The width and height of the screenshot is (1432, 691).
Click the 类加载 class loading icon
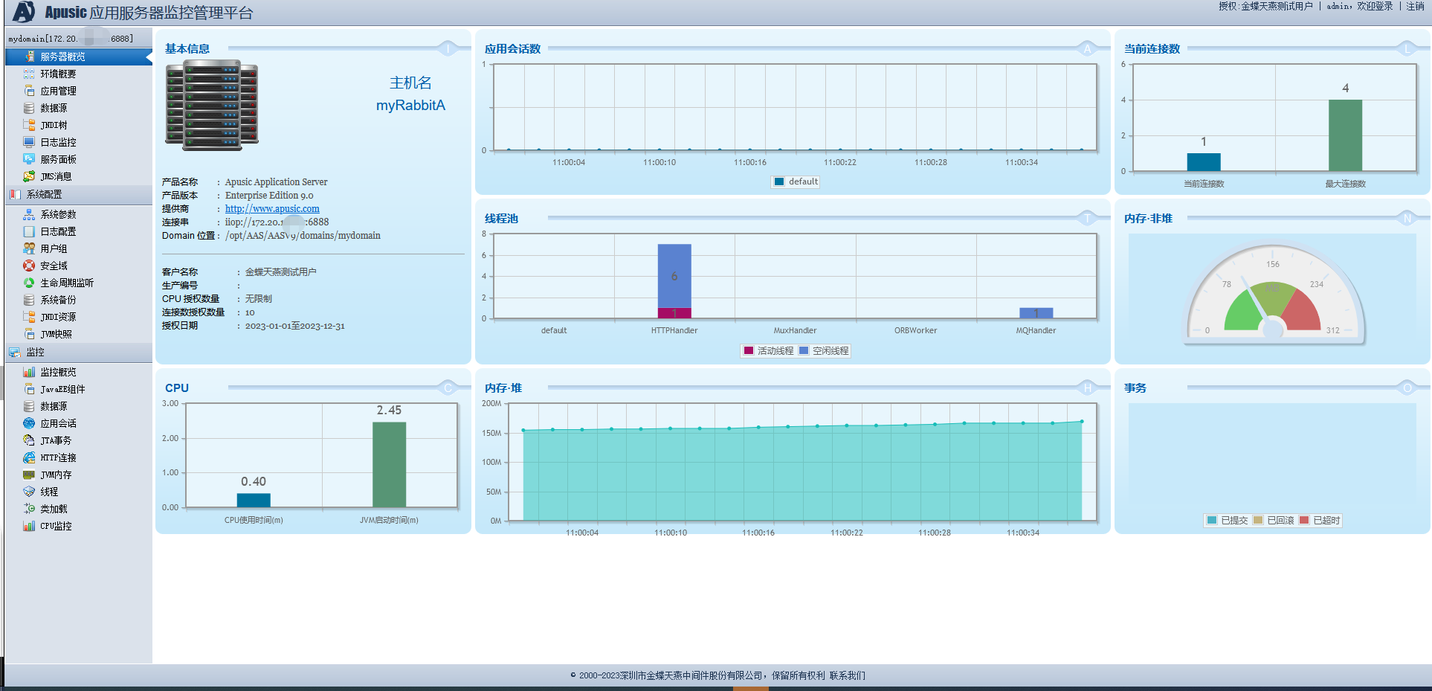[29, 509]
